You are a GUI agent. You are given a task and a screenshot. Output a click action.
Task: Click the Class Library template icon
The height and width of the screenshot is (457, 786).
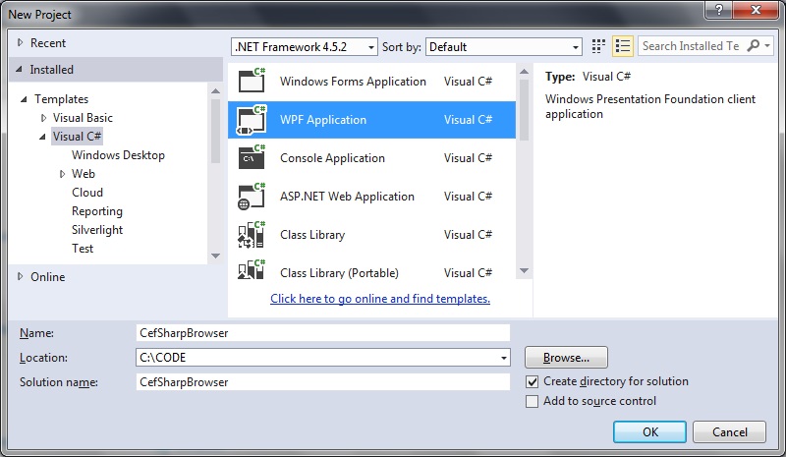[x=252, y=234]
